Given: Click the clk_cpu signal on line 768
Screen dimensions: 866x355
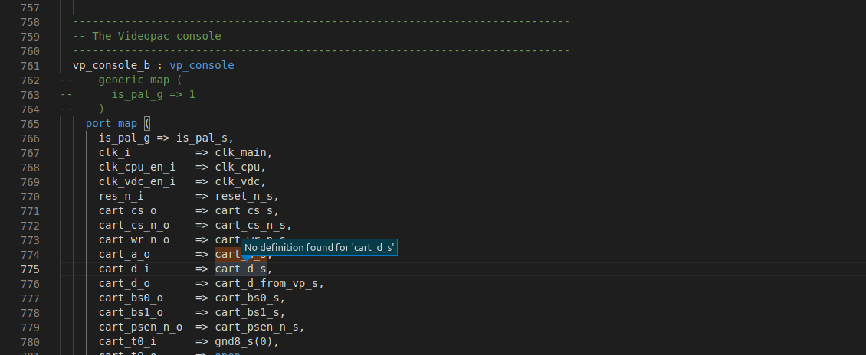Looking at the screenshot, I should [238, 167].
